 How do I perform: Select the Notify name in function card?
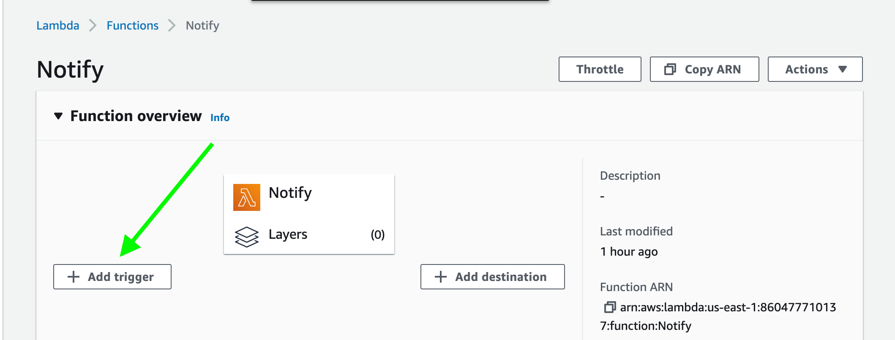pos(290,193)
